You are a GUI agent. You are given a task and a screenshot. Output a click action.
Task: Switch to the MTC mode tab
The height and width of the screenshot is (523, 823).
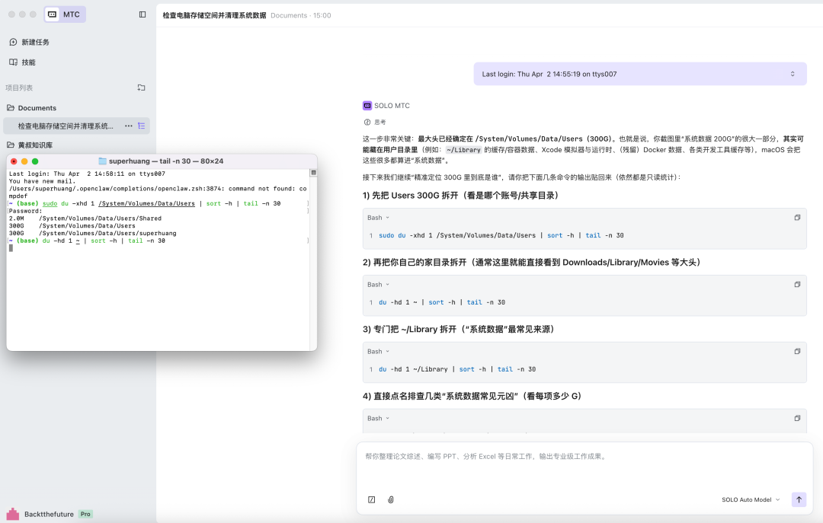click(65, 14)
